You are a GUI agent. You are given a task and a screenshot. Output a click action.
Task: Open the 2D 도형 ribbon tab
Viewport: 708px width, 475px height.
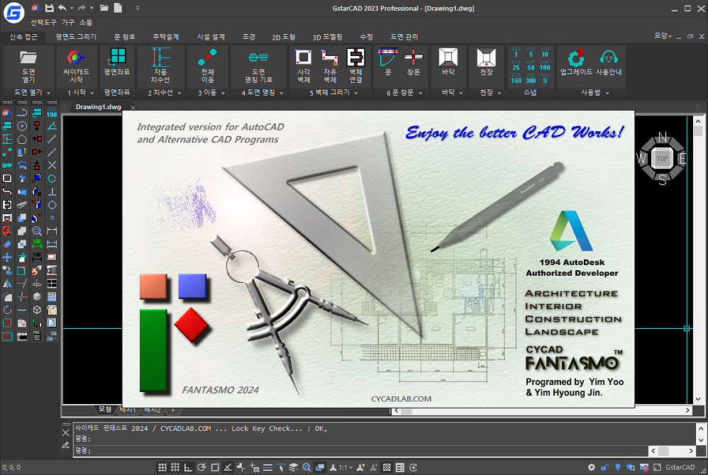click(284, 37)
